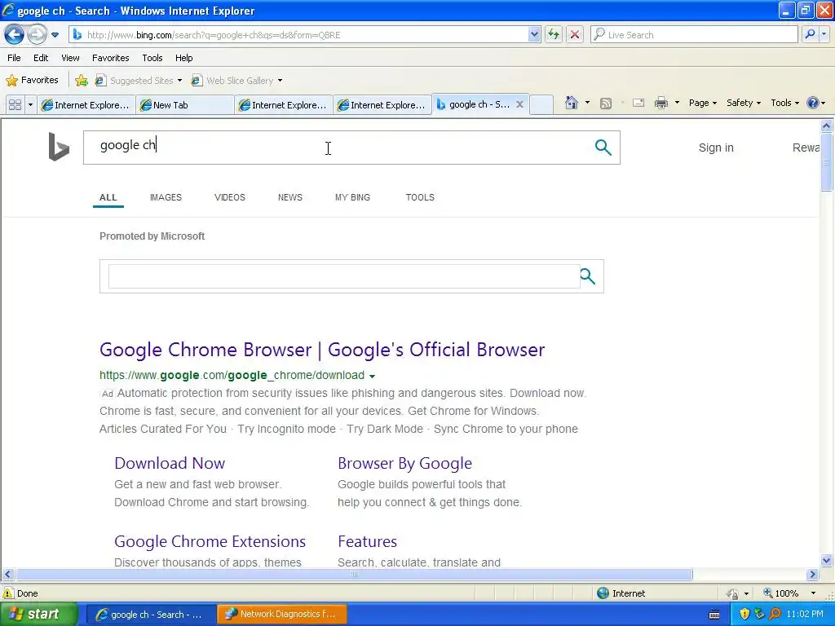Switch to the first Internet Explorer tab
This screenshot has width=835, height=626.
(86, 105)
